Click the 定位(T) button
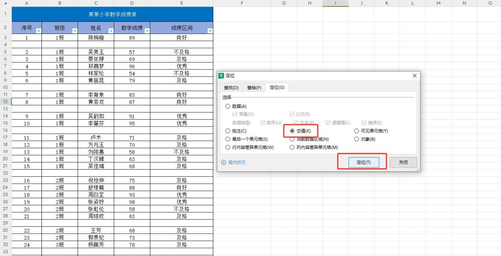 coord(364,162)
